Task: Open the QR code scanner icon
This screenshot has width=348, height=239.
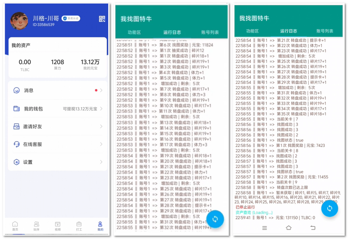Action: [x=102, y=19]
